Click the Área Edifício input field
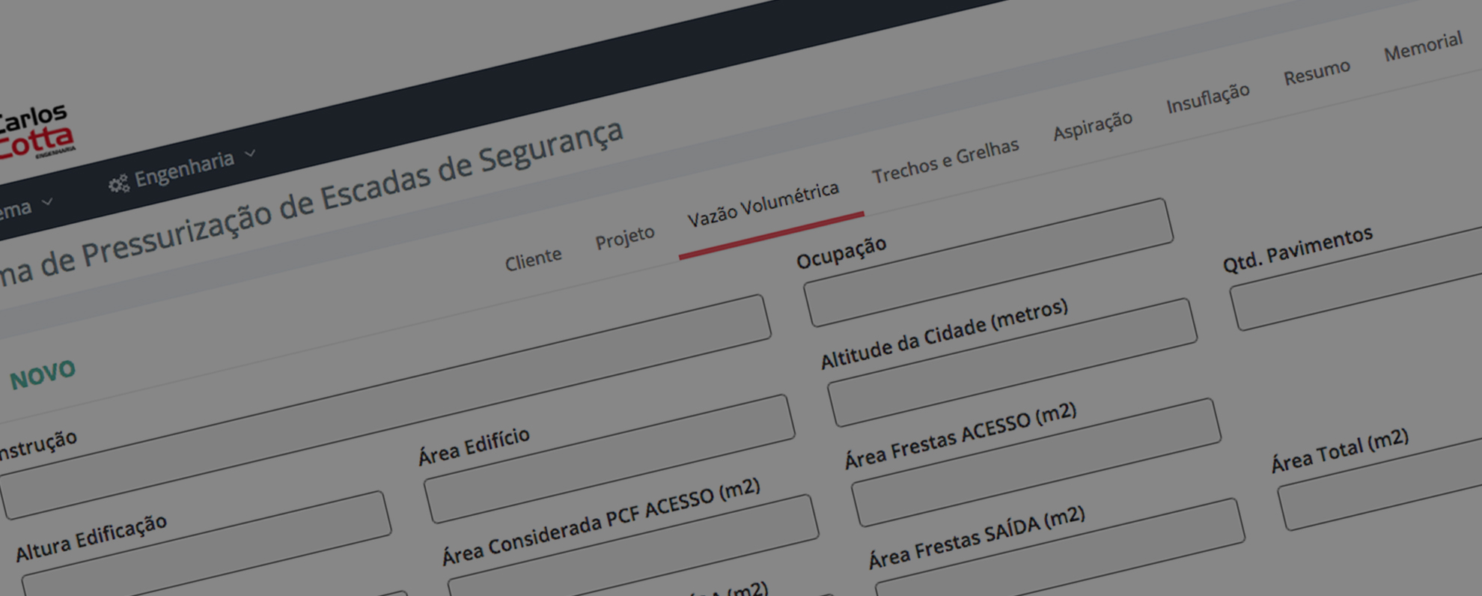Viewport: 1482px width, 596px height. [x=609, y=459]
